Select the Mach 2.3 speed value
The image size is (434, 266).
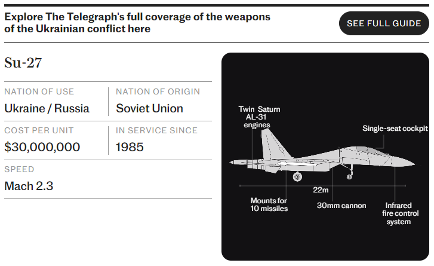coord(29,186)
